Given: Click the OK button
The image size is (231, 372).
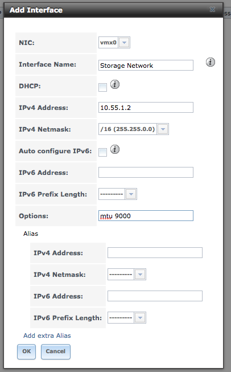Looking at the screenshot, I should coord(27,351).
